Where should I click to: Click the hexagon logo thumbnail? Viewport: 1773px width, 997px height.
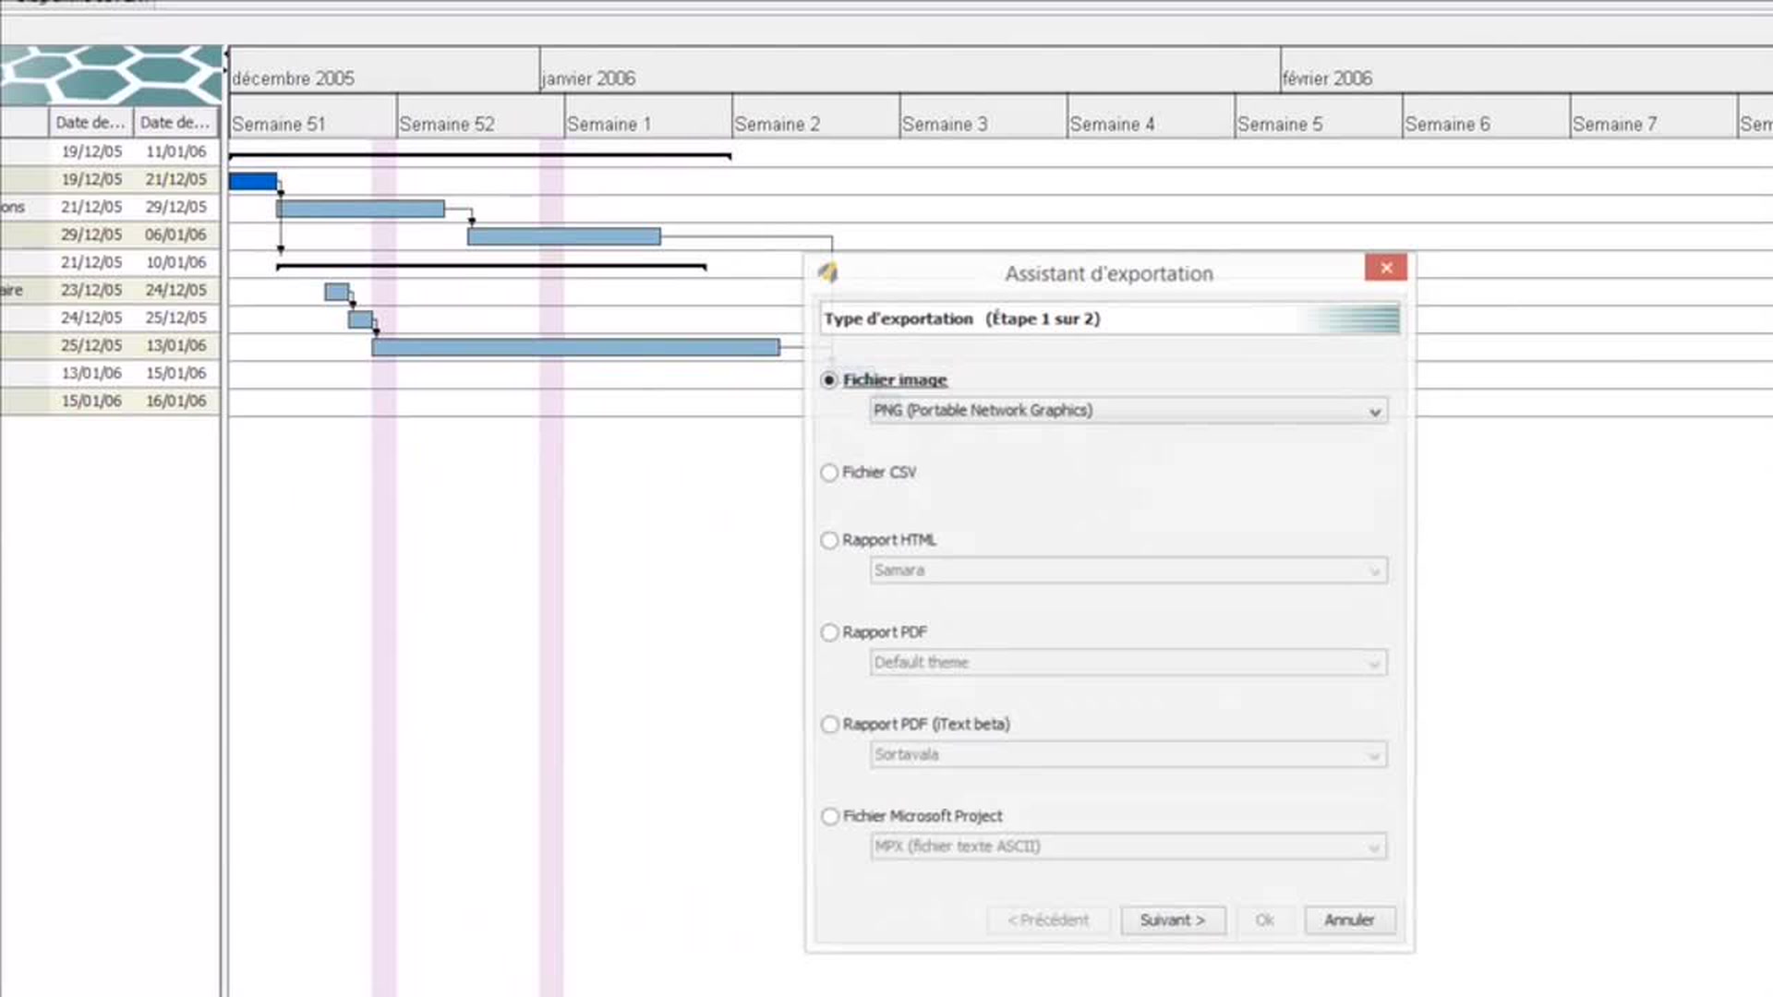111,74
